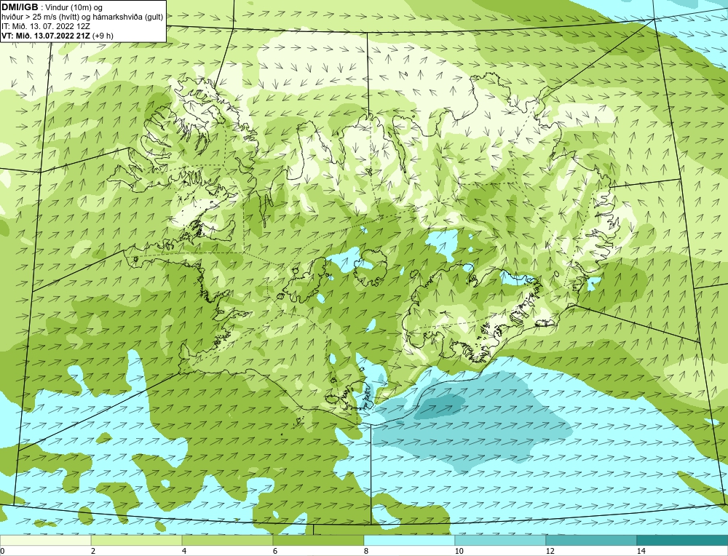
Task: Click legend scale label 8
Action: tap(366, 551)
